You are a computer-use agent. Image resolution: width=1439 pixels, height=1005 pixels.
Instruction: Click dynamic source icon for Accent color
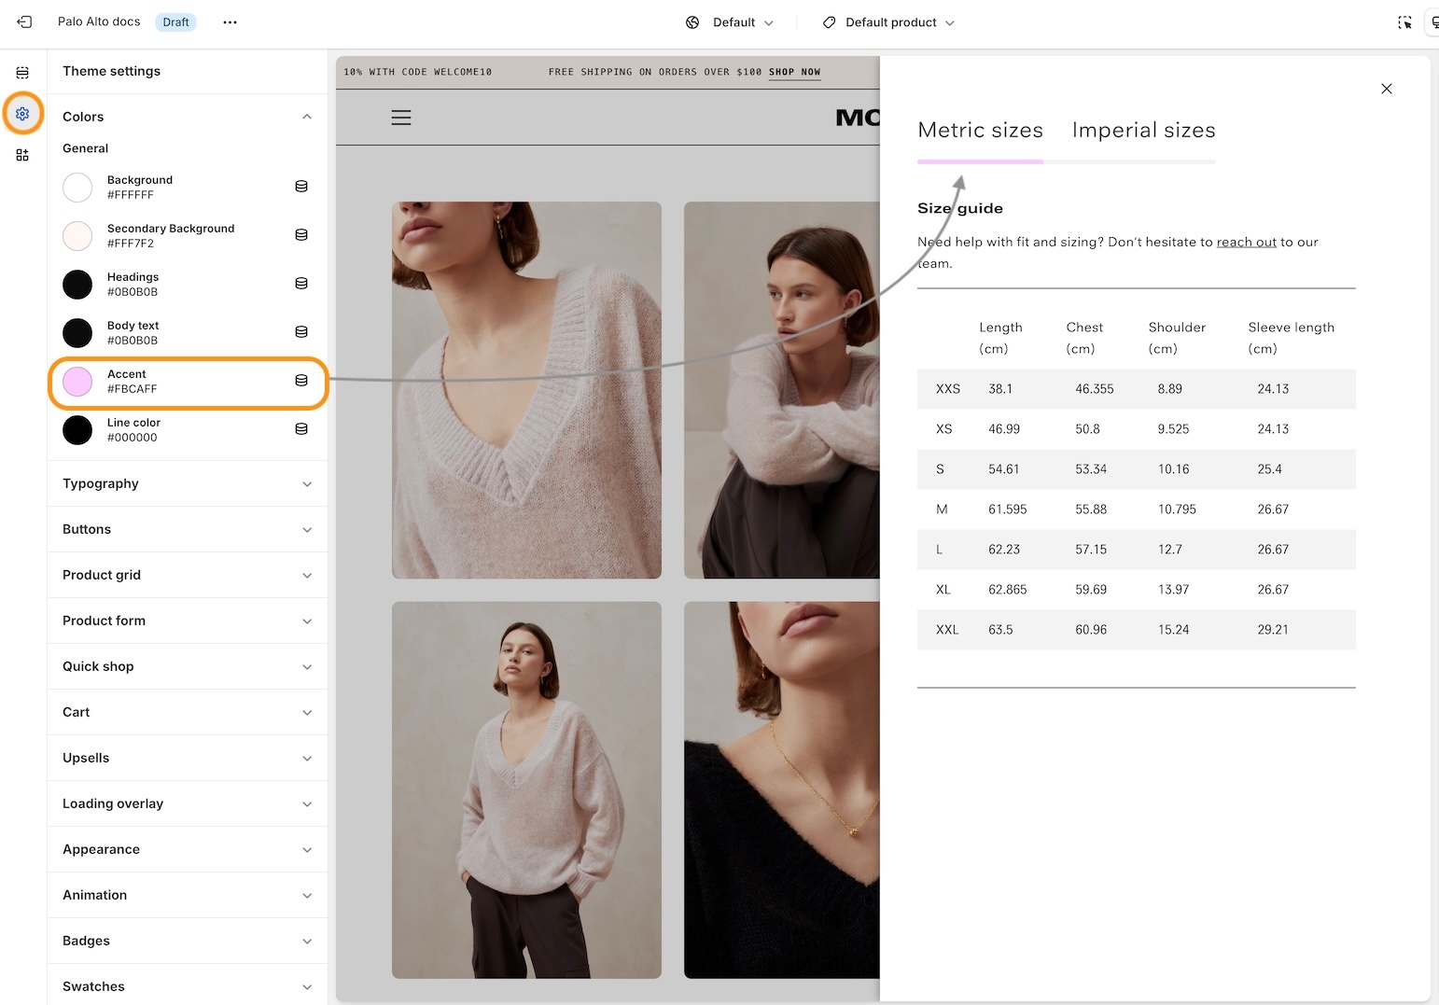[301, 381]
